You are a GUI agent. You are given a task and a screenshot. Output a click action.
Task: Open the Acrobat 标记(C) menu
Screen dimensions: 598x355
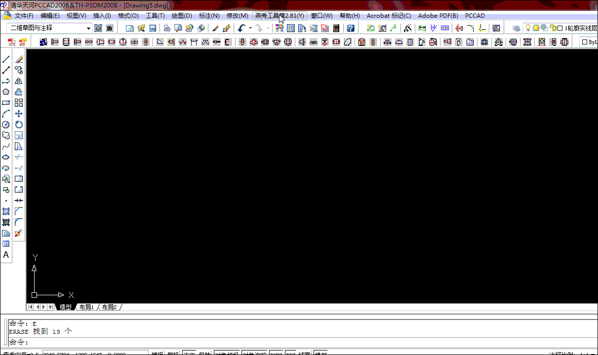(389, 16)
